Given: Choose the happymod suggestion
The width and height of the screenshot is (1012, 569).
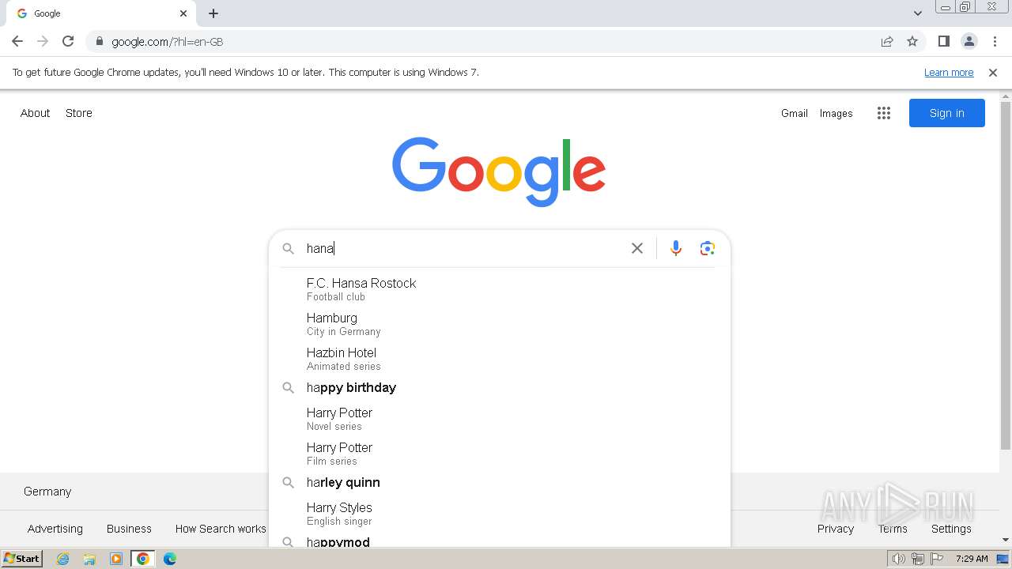Looking at the screenshot, I should pos(500,541).
